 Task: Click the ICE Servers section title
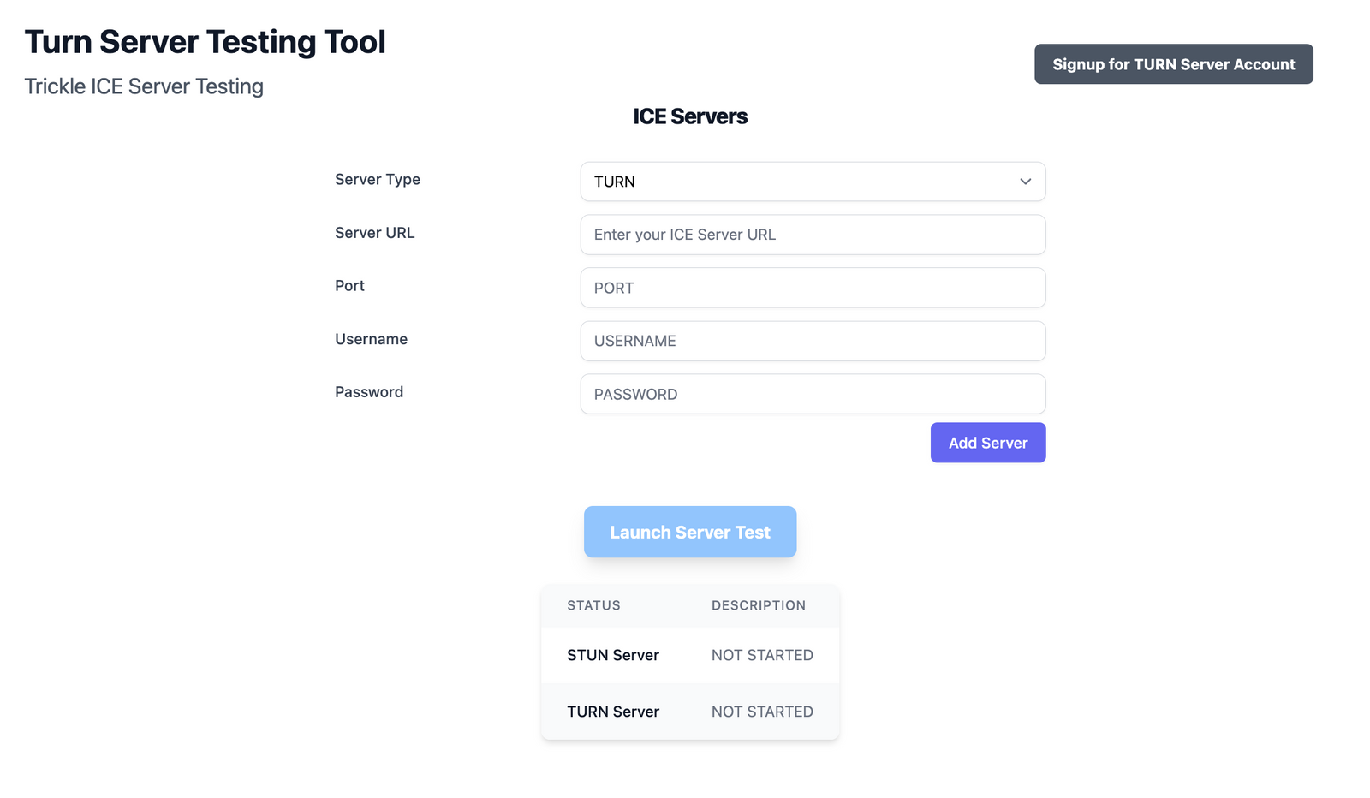[690, 116]
